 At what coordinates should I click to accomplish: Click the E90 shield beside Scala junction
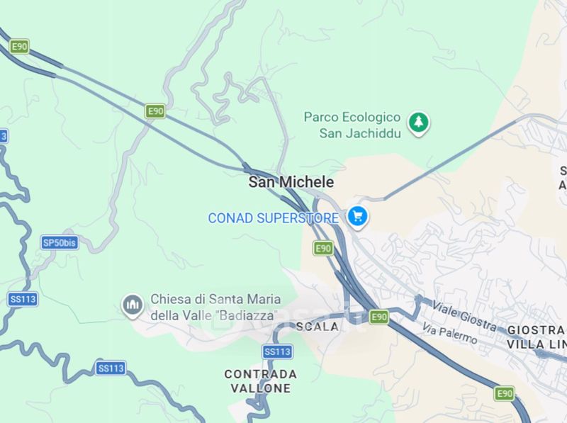click(379, 317)
